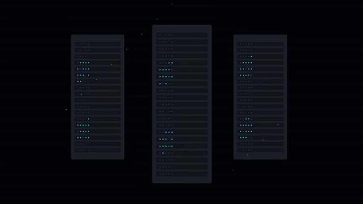Select the shorter right server rack

point(260,97)
